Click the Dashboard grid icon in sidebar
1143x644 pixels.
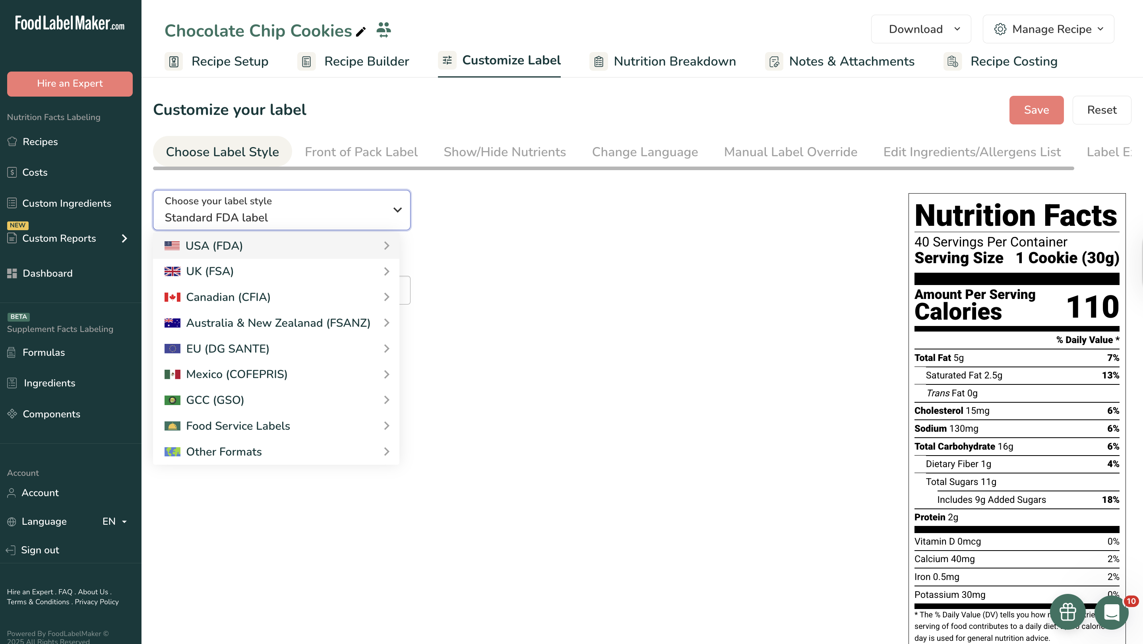point(12,274)
